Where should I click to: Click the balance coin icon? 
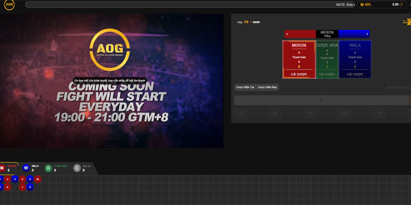tap(362, 5)
